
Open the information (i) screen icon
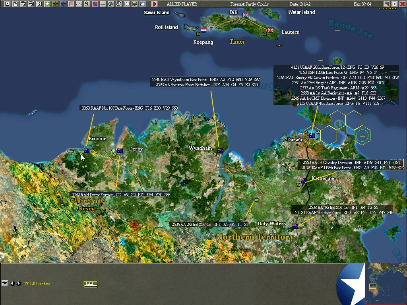pyautogui.click(x=39, y=4)
